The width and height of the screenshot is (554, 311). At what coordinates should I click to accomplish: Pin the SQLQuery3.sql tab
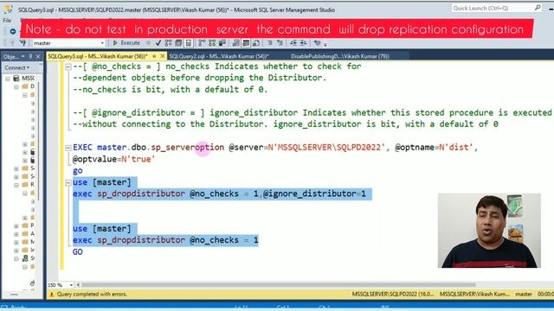pyautogui.click(x=154, y=56)
